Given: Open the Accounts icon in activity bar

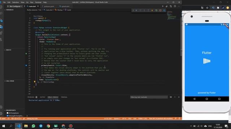Looking at the screenshot, I should click(1, 107).
